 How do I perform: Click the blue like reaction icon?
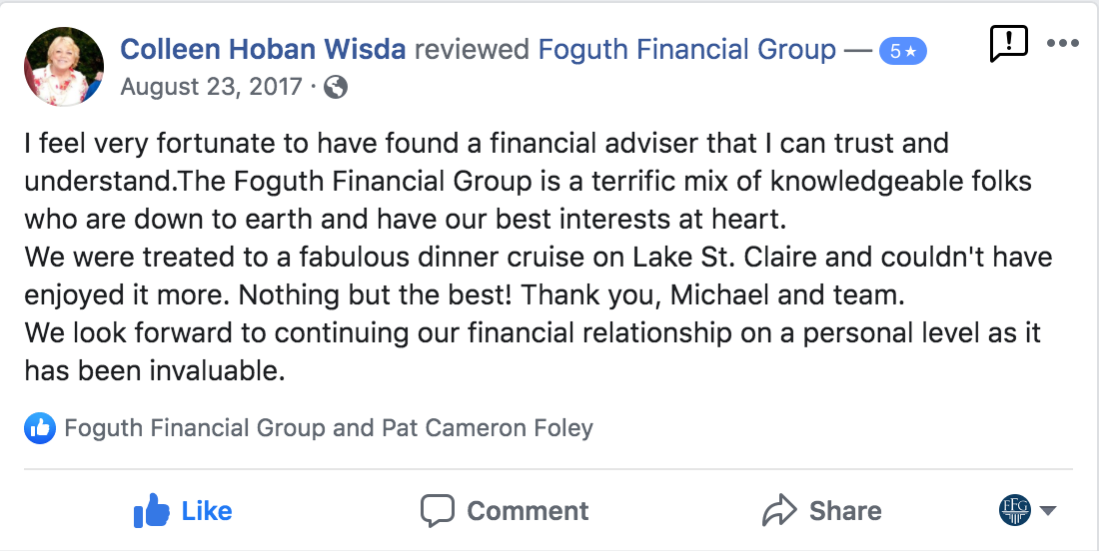point(40,429)
